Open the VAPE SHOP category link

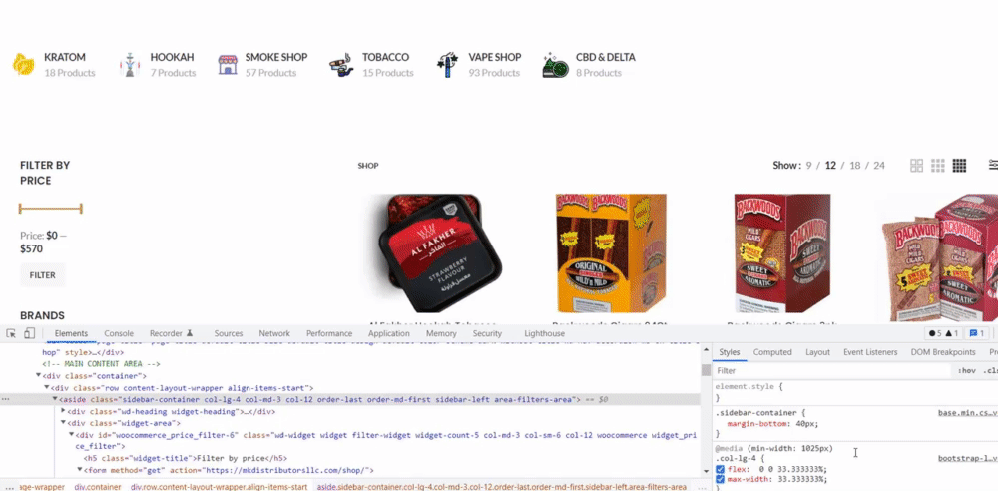[495, 57]
